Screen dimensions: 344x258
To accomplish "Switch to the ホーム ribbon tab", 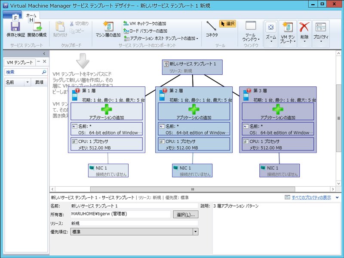I will (31, 15).
